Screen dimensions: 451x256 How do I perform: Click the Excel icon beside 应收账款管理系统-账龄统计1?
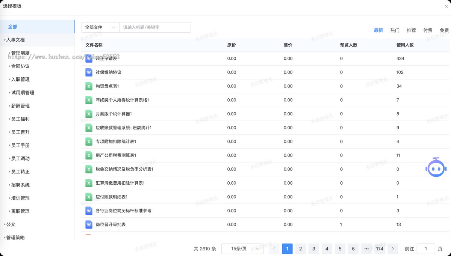[x=89, y=128]
